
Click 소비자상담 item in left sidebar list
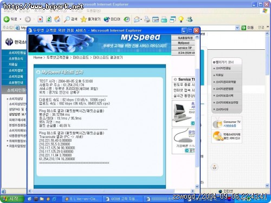[x=16, y=99]
